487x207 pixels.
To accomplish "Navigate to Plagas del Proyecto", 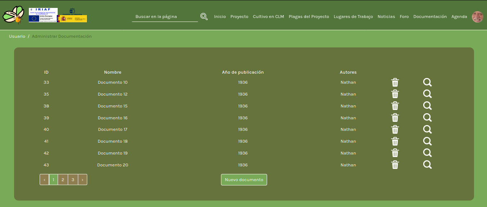I will tap(309, 17).
